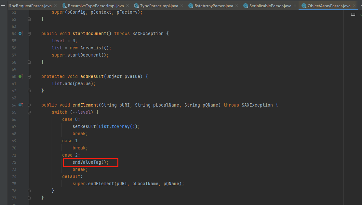This screenshot has height=205, width=362.
Task: Click fold end marker on line 52
Action: tap(29, 19)
